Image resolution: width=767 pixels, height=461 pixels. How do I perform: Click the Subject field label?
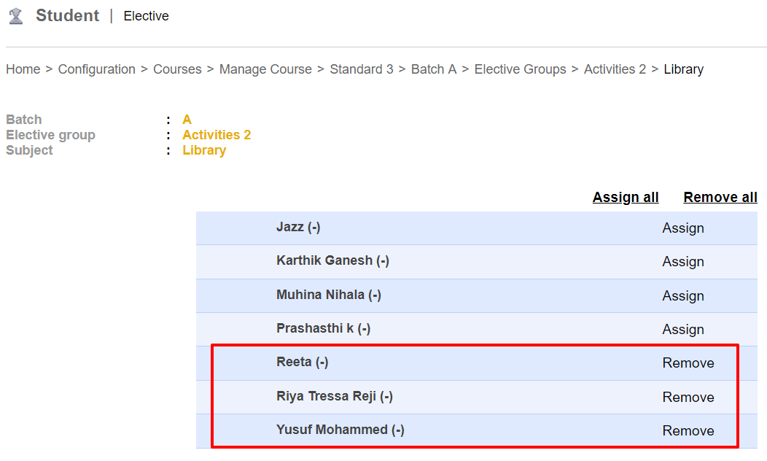point(29,150)
